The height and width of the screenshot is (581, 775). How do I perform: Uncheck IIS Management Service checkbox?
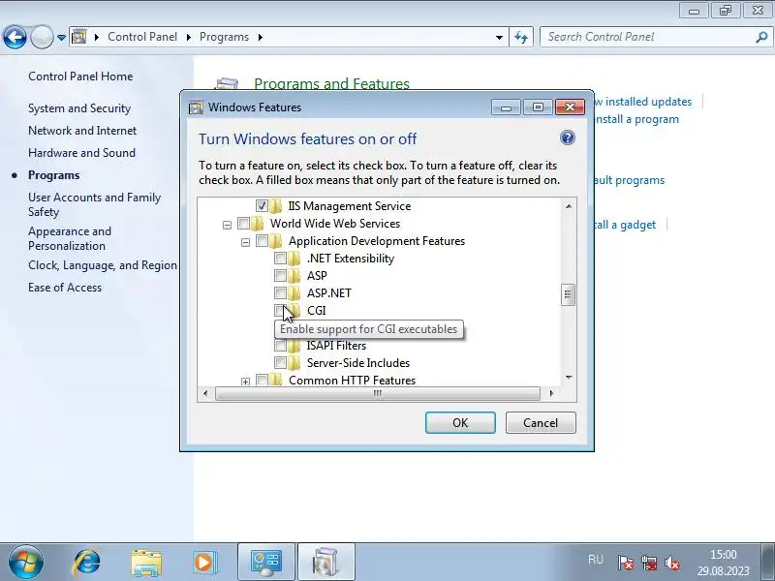262,205
